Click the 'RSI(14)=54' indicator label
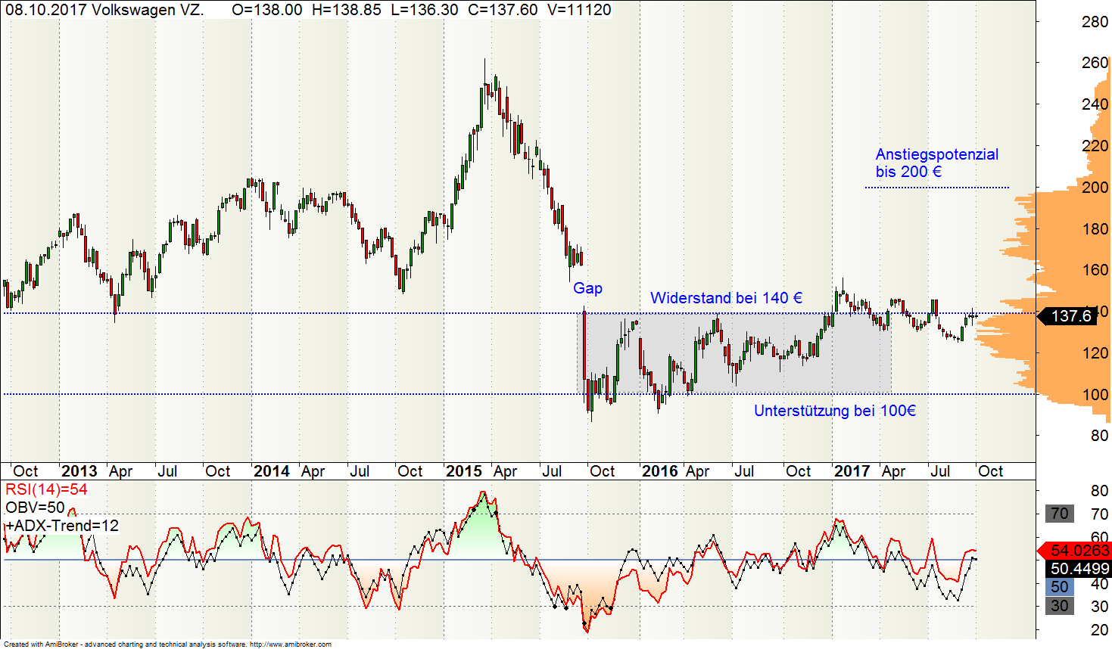 (46, 489)
